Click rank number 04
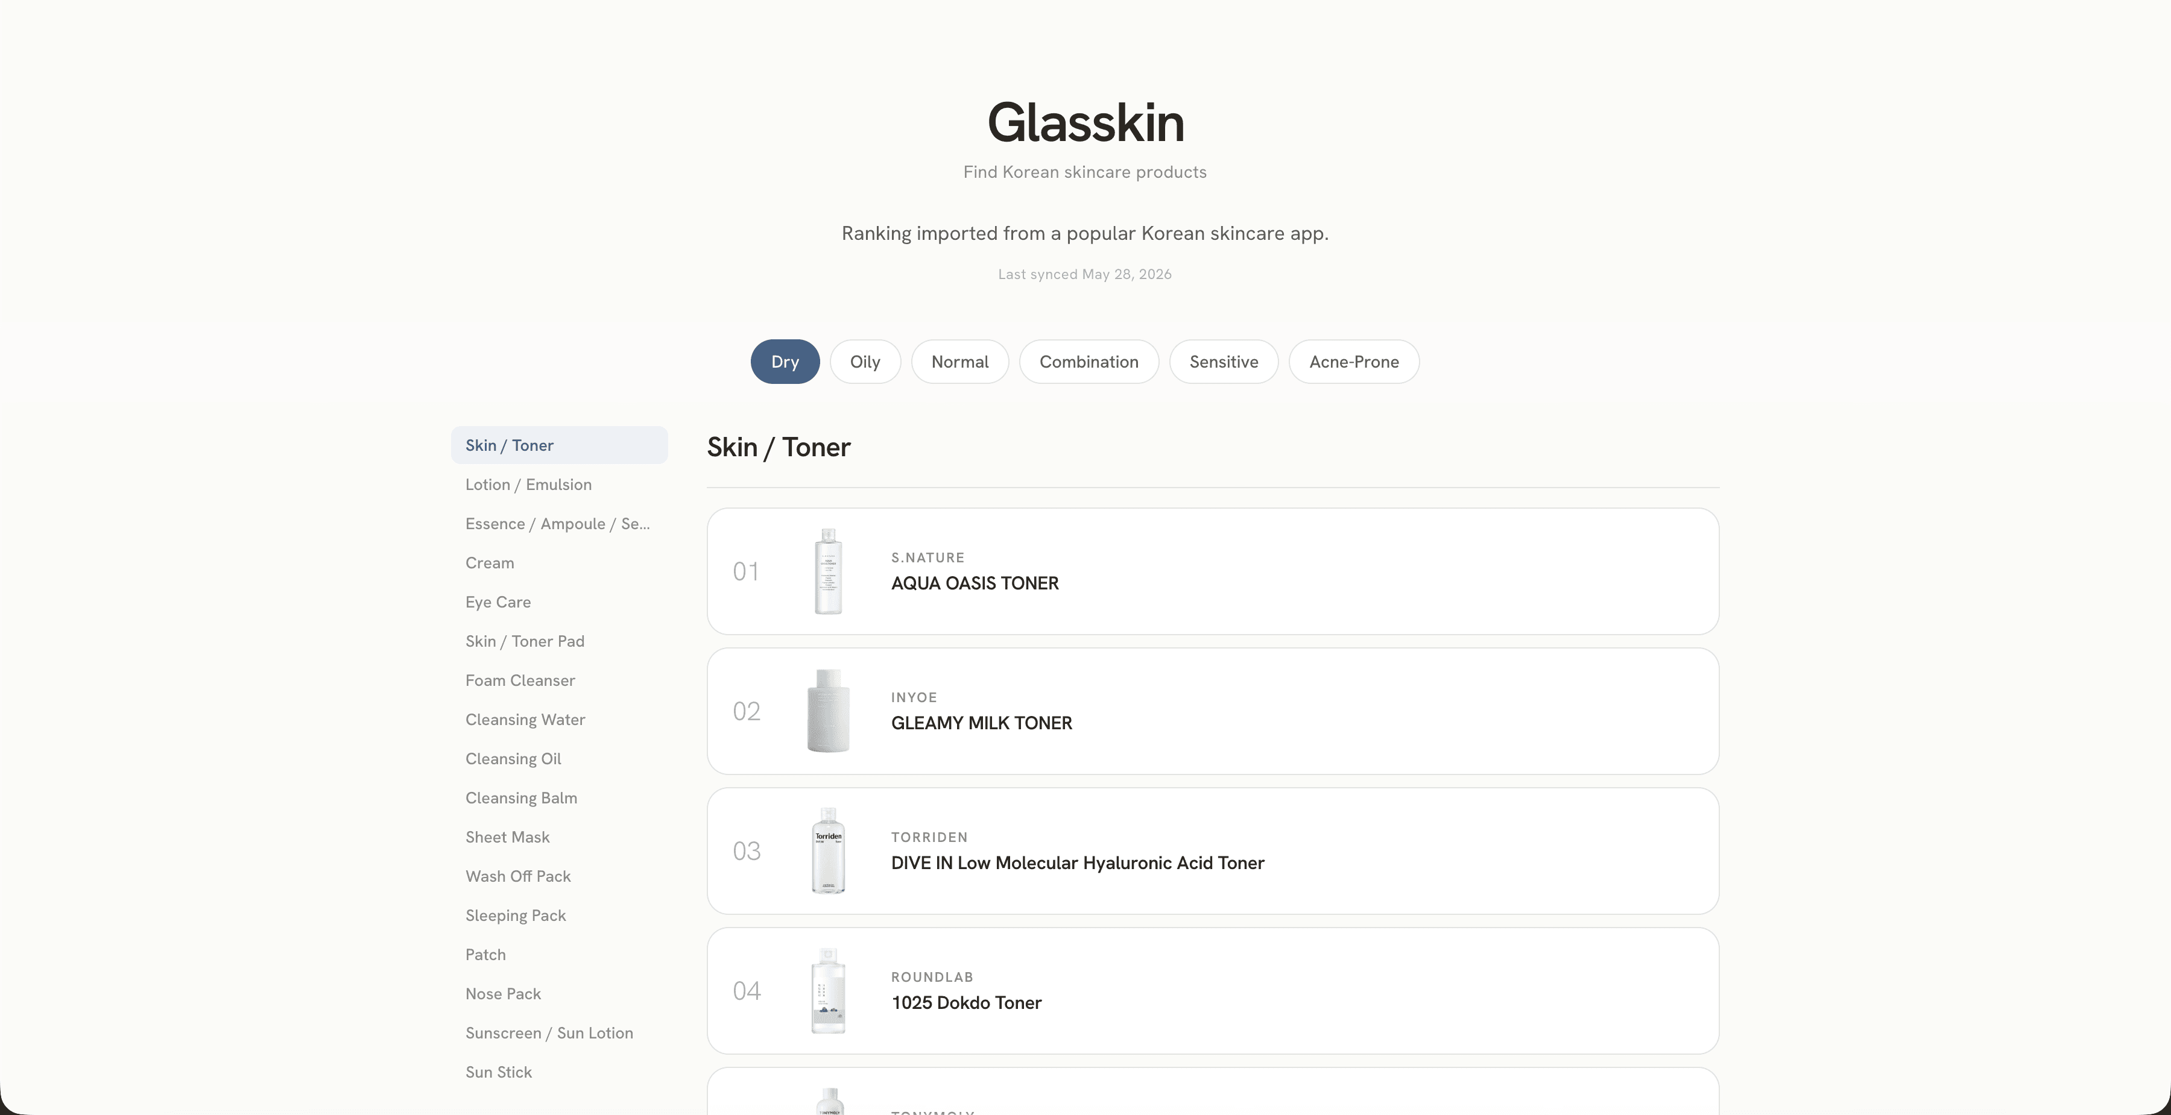Viewport: 2171px width, 1115px height. coord(747,990)
